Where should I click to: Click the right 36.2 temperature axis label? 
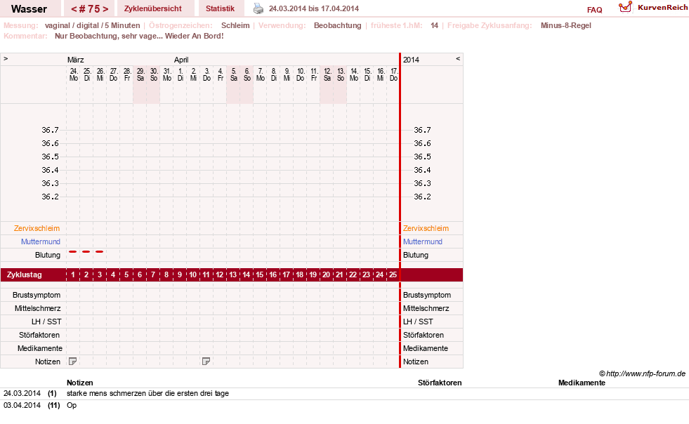(x=422, y=197)
